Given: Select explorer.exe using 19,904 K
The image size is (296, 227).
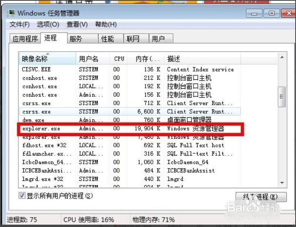Looking at the screenshot, I should [x=130, y=129].
